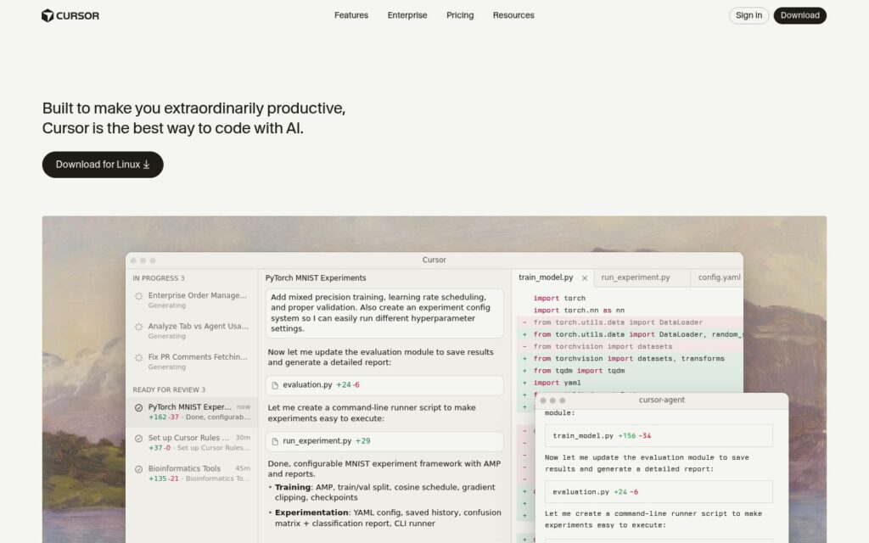The height and width of the screenshot is (543, 869).
Task: Click checkmark icon beside PyTorch MNIST Experiments task
Action: coord(138,408)
